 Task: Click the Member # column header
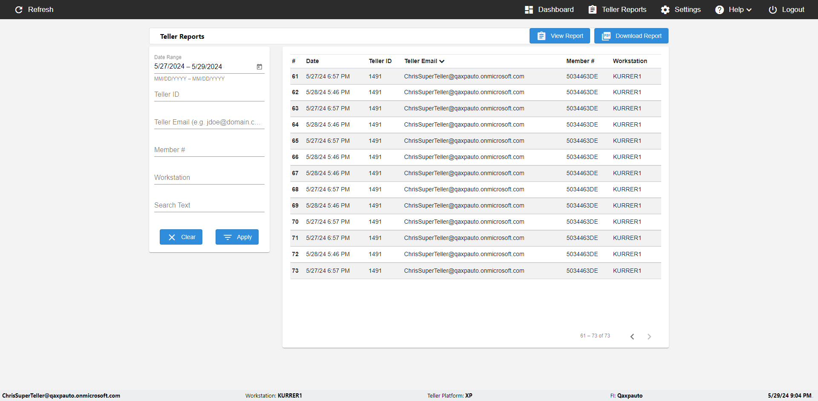580,61
